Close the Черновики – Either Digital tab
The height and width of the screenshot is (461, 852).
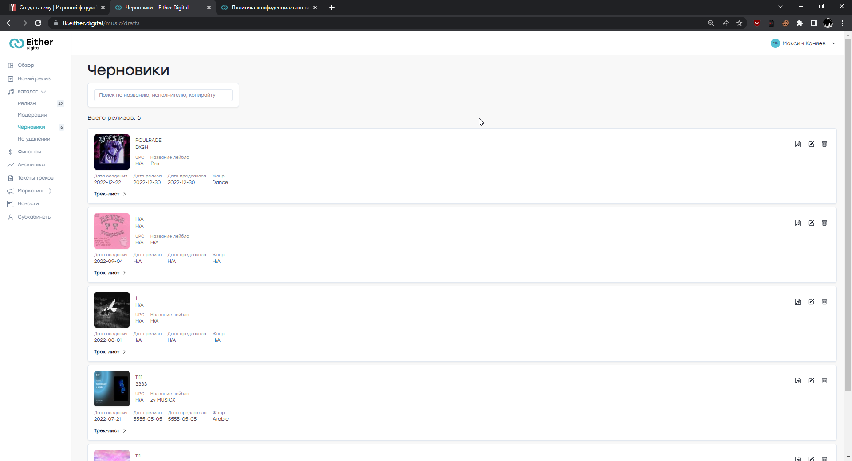(x=209, y=8)
